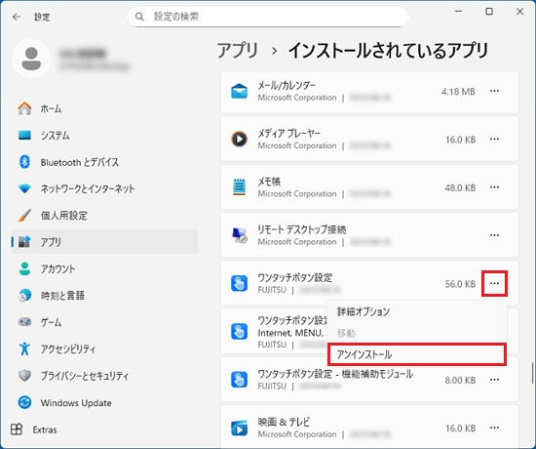Click the 56.0 KB size value

(460, 284)
